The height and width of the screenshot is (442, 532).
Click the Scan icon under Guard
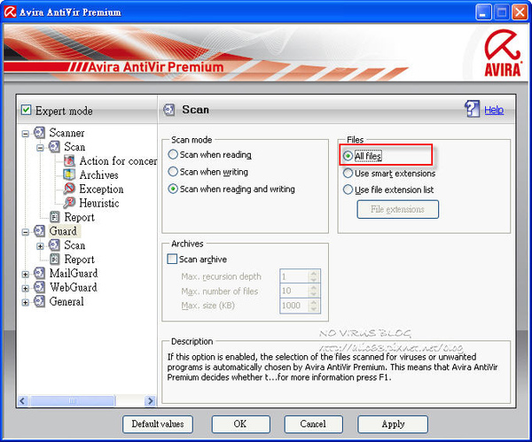coord(54,245)
